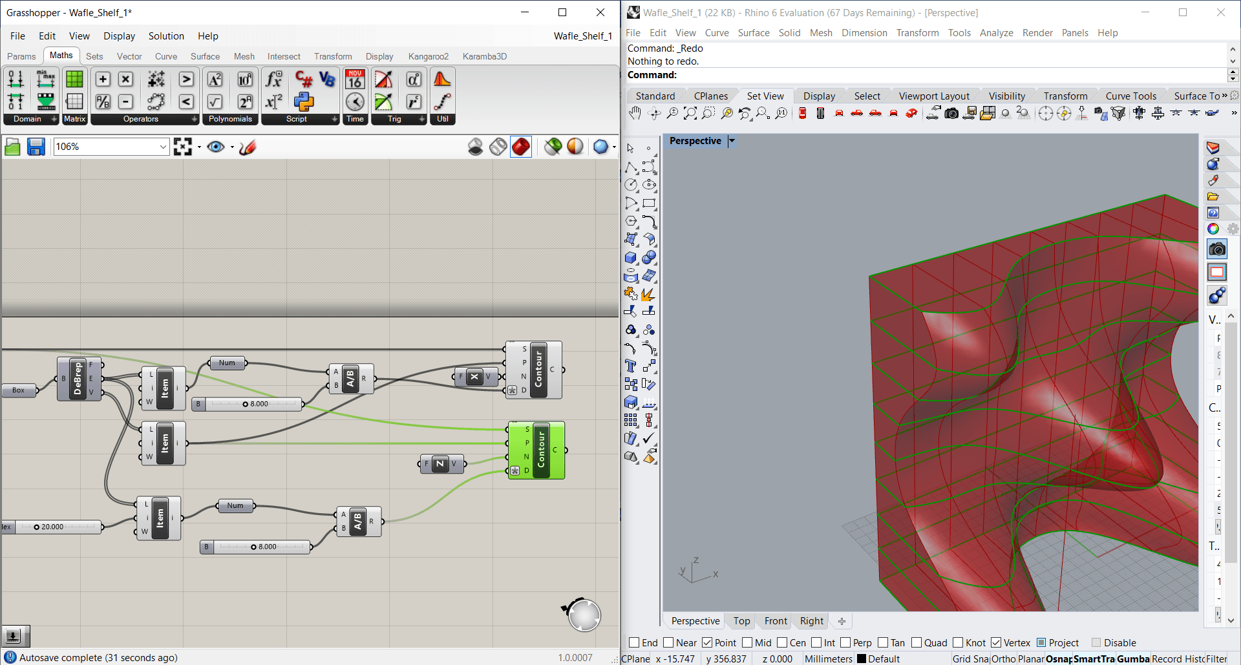Open the 106% zoom level dropdown

(163, 147)
